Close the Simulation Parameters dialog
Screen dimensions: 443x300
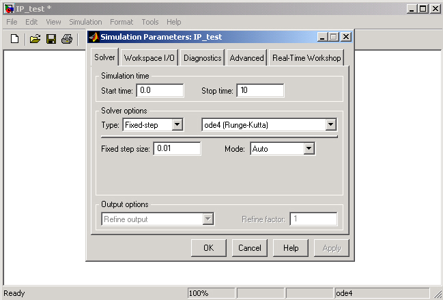(346, 37)
